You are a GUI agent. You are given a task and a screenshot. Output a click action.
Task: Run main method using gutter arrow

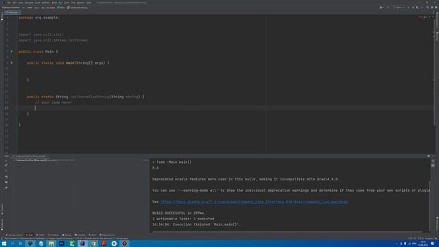(x=12, y=62)
